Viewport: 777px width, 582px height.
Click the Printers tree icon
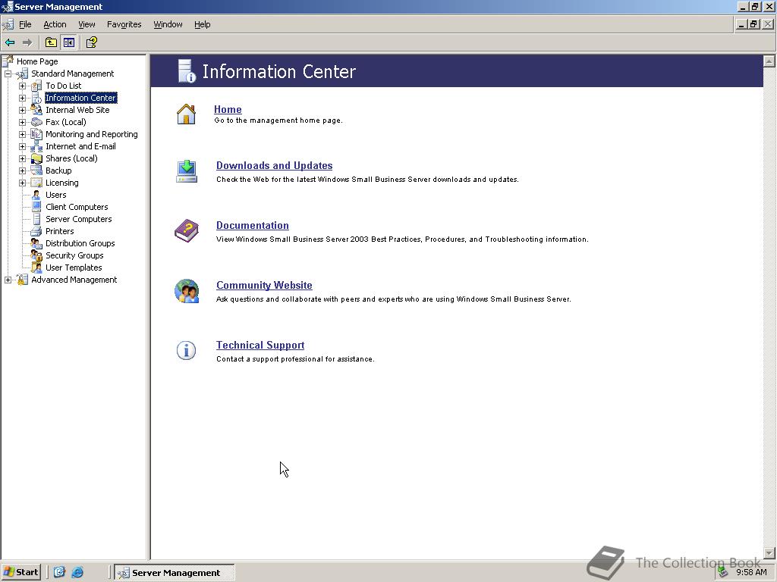click(36, 231)
